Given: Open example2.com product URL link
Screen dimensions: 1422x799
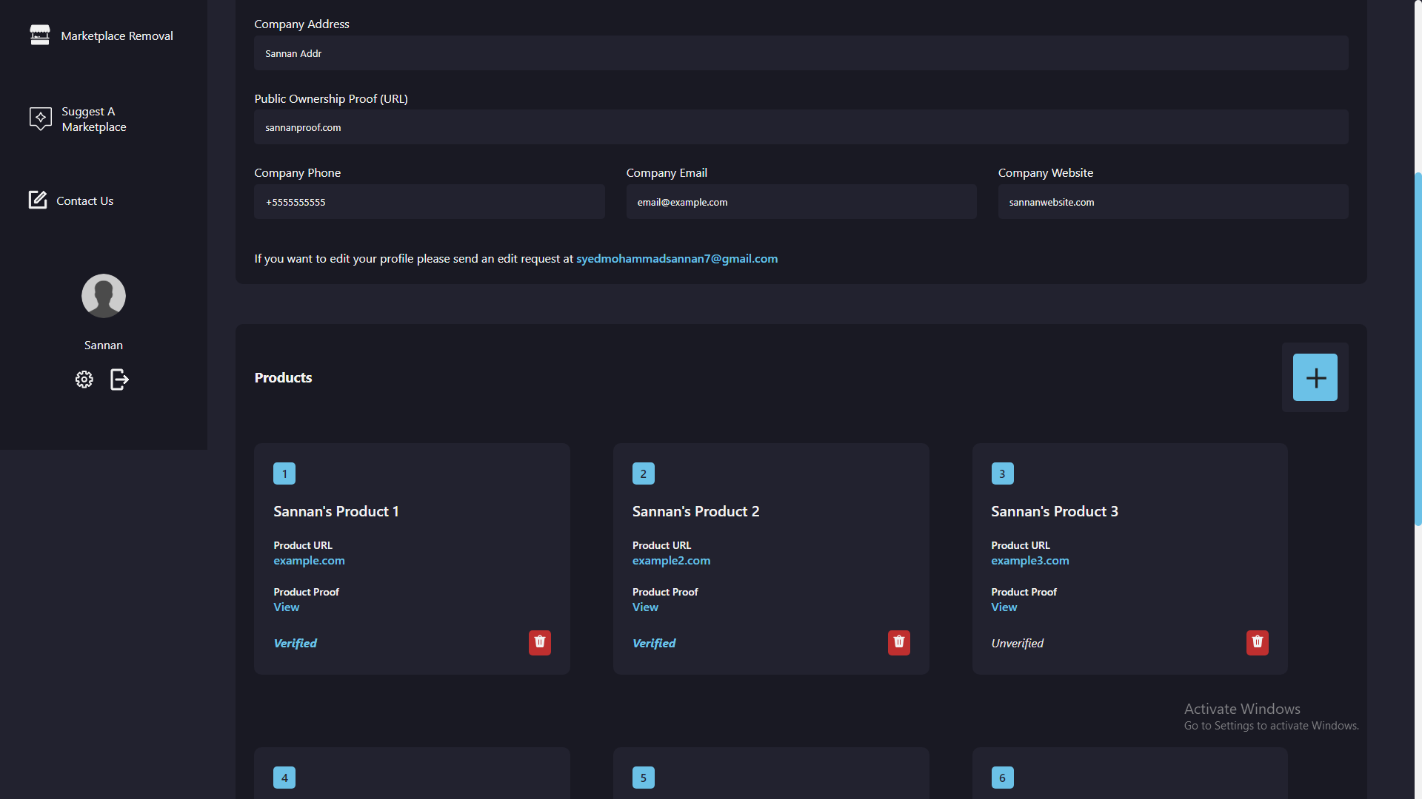Looking at the screenshot, I should (x=670, y=560).
